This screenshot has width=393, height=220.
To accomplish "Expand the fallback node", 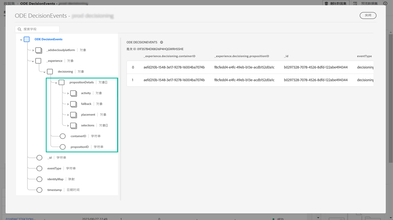I will click(x=68, y=104).
